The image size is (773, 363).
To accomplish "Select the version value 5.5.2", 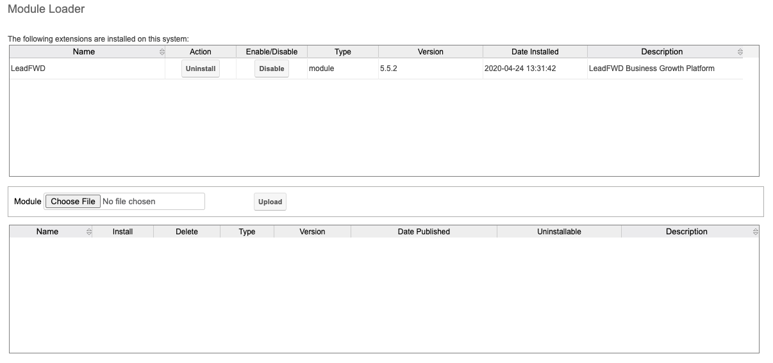I will pos(388,69).
